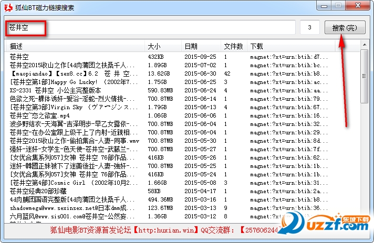
Task: Select the magnet link ending btih:aa...
Action: tap(289, 90)
